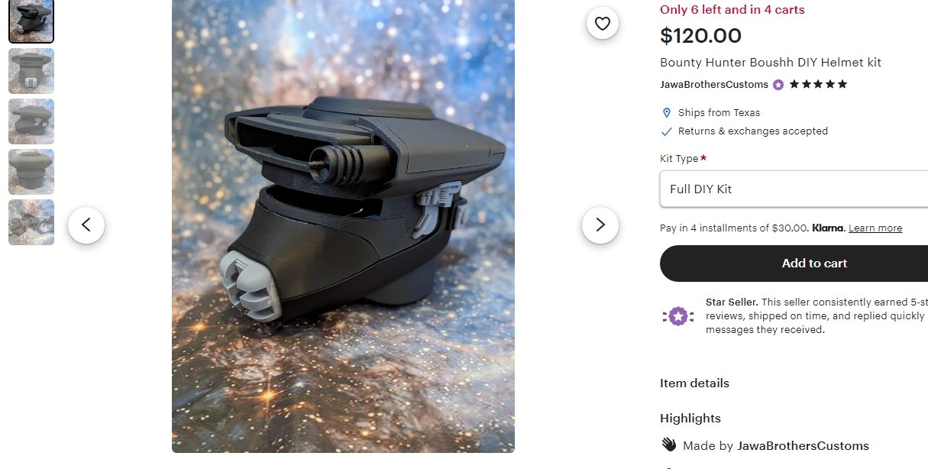Select the third helmet thumbnail

[x=31, y=121]
